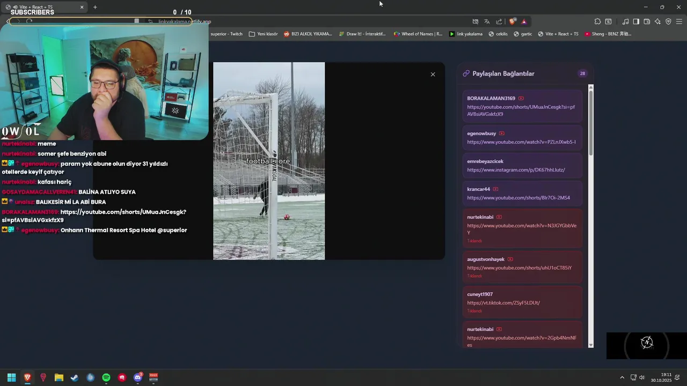
Task: Click the YouTube icon beside augustvonhayek
Action: pos(510,259)
